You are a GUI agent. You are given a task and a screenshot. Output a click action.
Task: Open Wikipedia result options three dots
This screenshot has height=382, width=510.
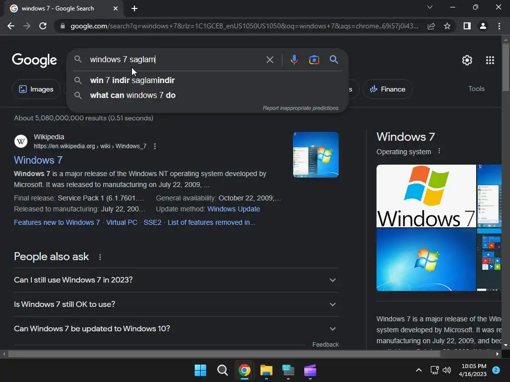coord(155,146)
